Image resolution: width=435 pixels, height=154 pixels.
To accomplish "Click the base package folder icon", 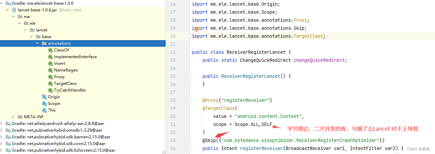I will [x=38, y=37].
